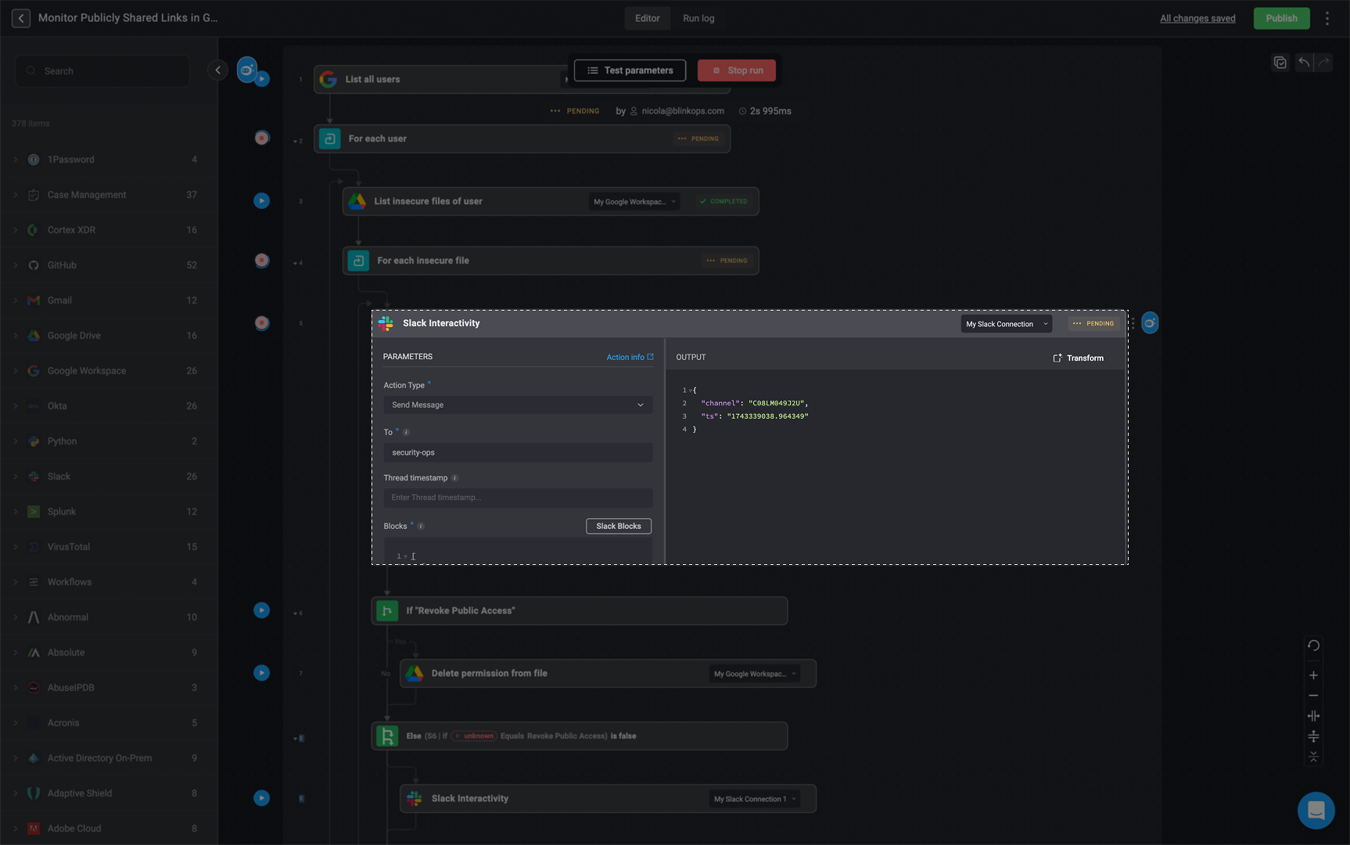The height and width of the screenshot is (845, 1350).
Task: Click the info icon next to Thread timestamp
Action: point(454,478)
